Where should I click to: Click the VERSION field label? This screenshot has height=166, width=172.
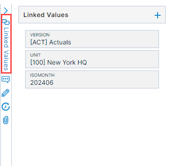(40, 35)
